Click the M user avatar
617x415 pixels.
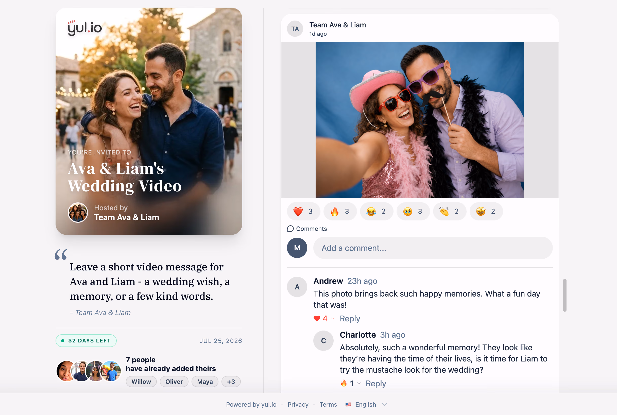pos(297,248)
